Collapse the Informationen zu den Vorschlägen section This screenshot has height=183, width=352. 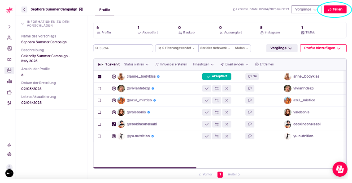point(23,24)
